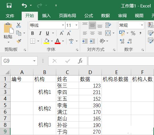
Task: Open the 常规 number format dropdown
Action: 142,25
